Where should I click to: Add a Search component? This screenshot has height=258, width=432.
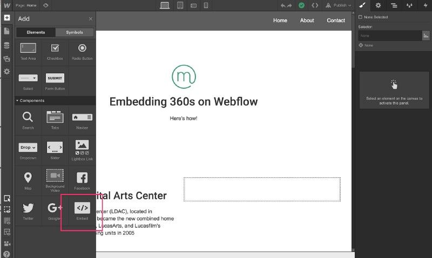tap(28, 120)
